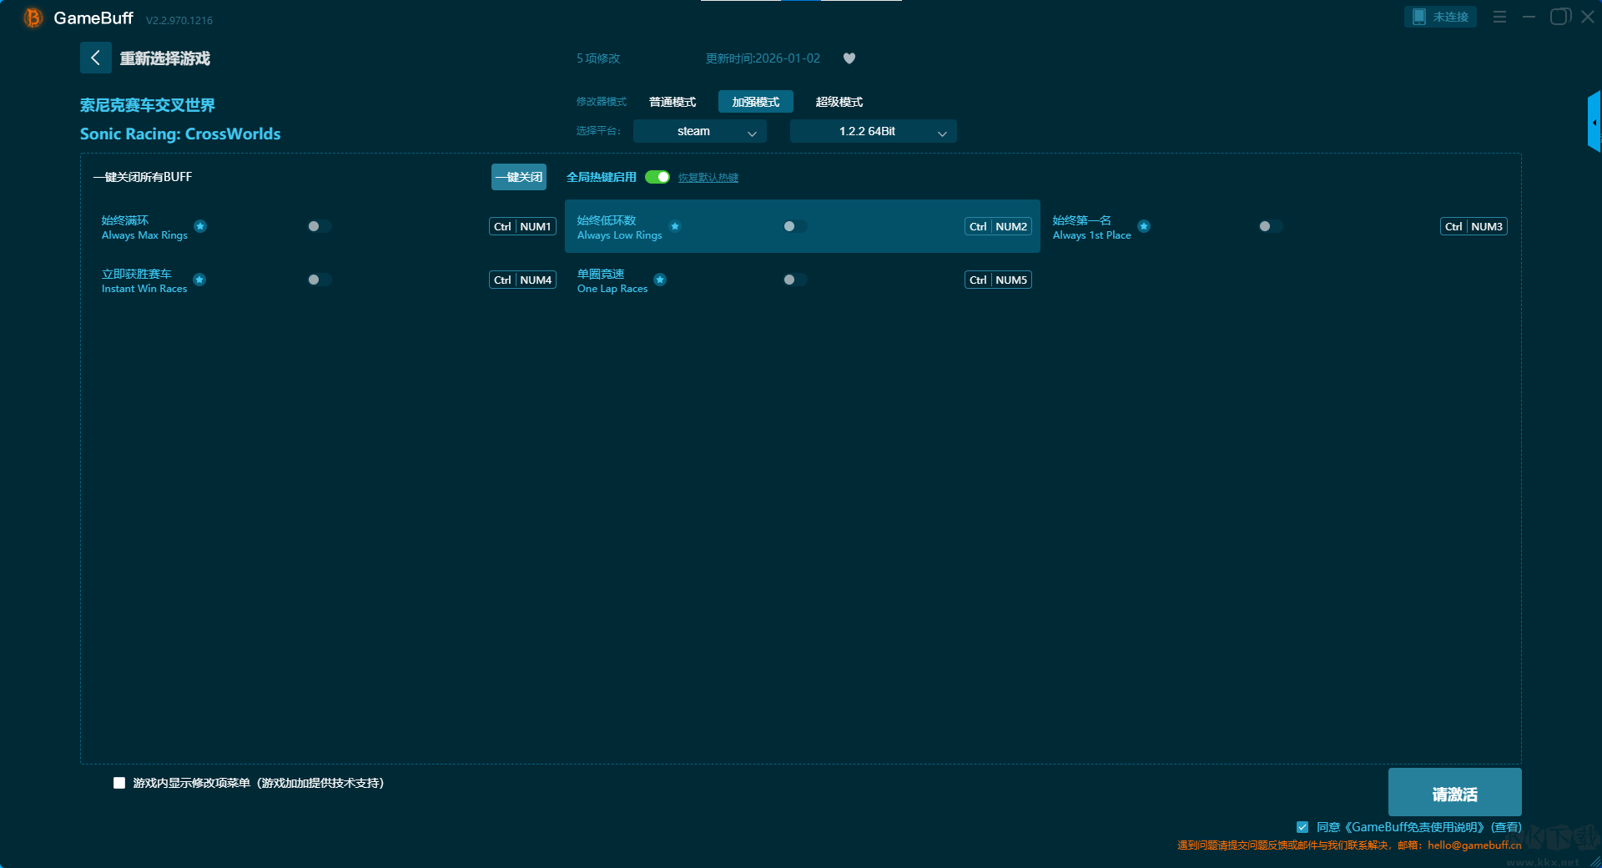Disable the global hotkey toggle
Viewport: 1602px width, 868px height.
[657, 177]
